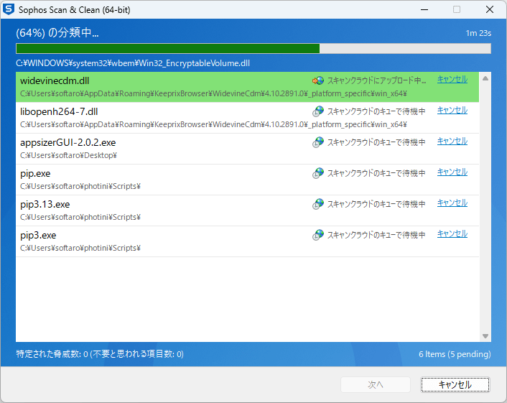
Task: Click queue status icon for pip3.exe
Action: tap(318, 235)
